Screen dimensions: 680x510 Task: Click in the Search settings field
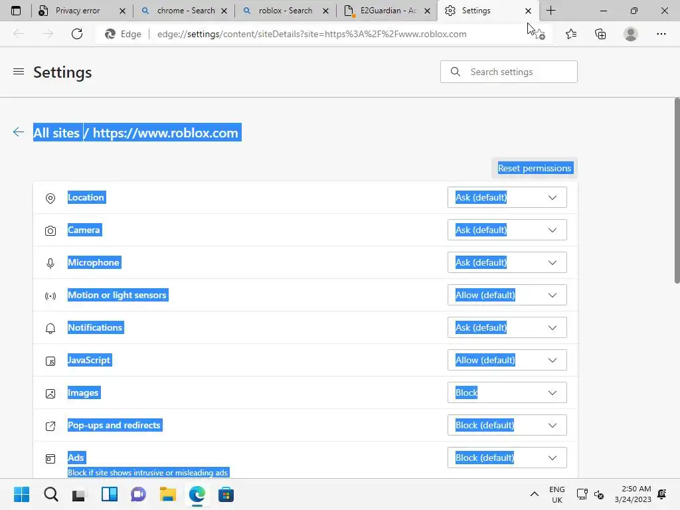coord(509,72)
